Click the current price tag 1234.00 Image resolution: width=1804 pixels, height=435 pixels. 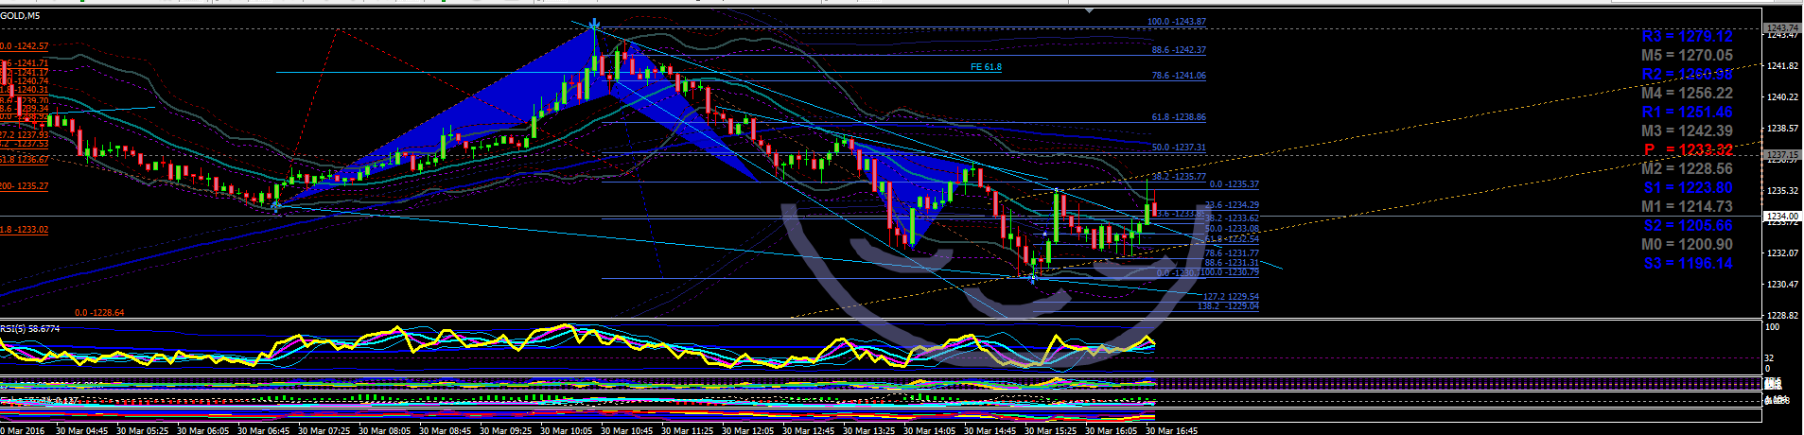pyautogui.click(x=1782, y=217)
